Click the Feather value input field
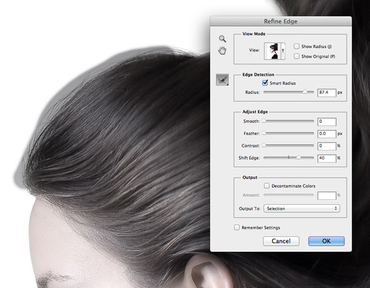This screenshot has height=288, width=370. point(326,134)
